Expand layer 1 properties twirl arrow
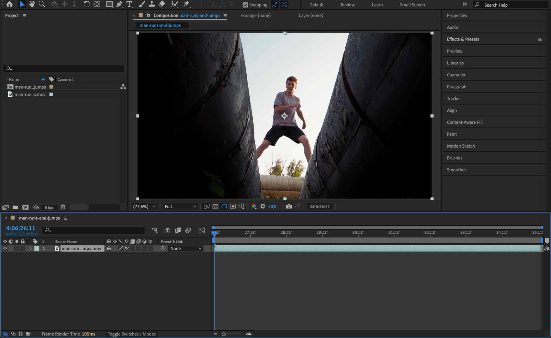Screen dimensions: 551x338 pos(30,249)
